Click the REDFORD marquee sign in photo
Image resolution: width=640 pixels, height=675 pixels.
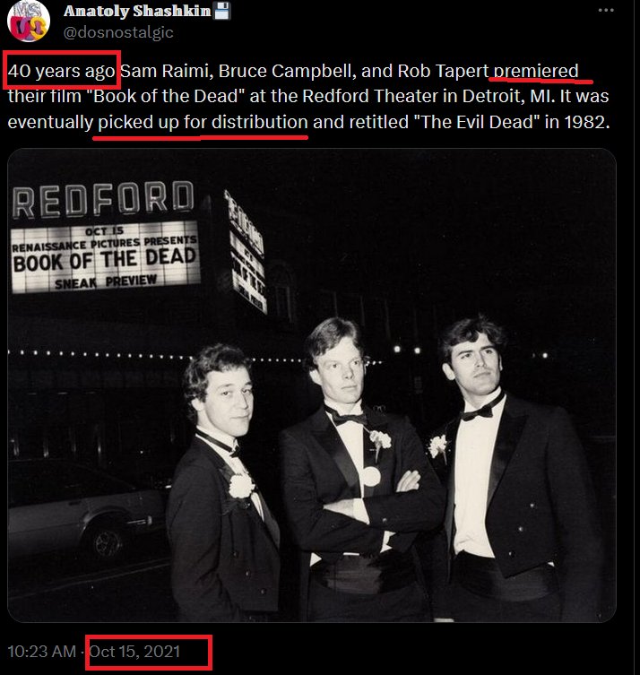103,199
